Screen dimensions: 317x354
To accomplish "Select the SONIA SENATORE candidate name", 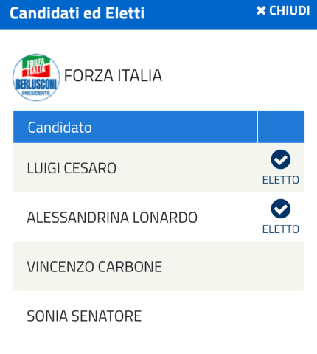I will pyautogui.click(x=84, y=316).
